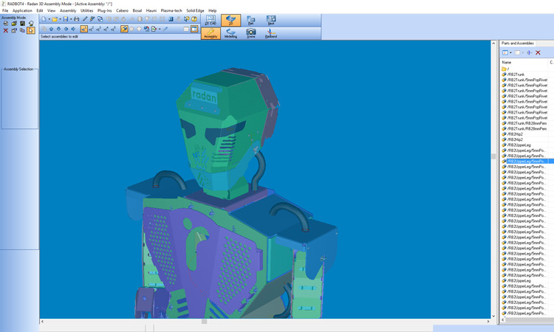Viewport: 554px width, 332px height.
Task: Select the 3D mode button
Action: [230, 20]
